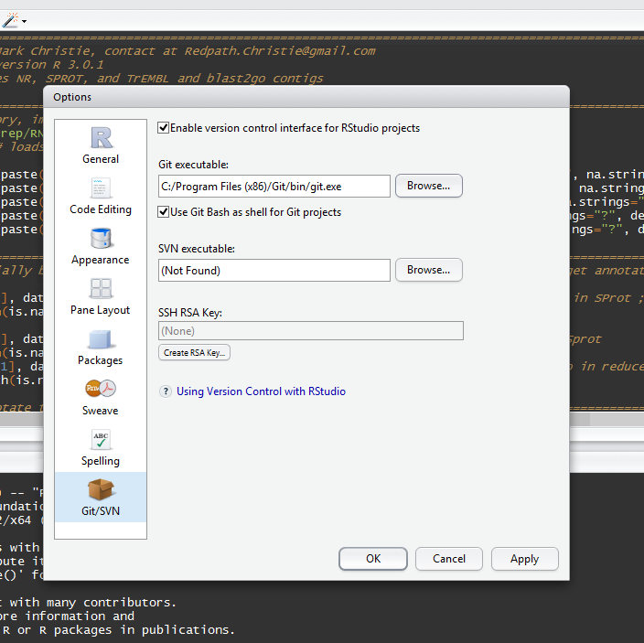Open the Appearance options section
The height and width of the screenshot is (643, 644).
point(101,246)
